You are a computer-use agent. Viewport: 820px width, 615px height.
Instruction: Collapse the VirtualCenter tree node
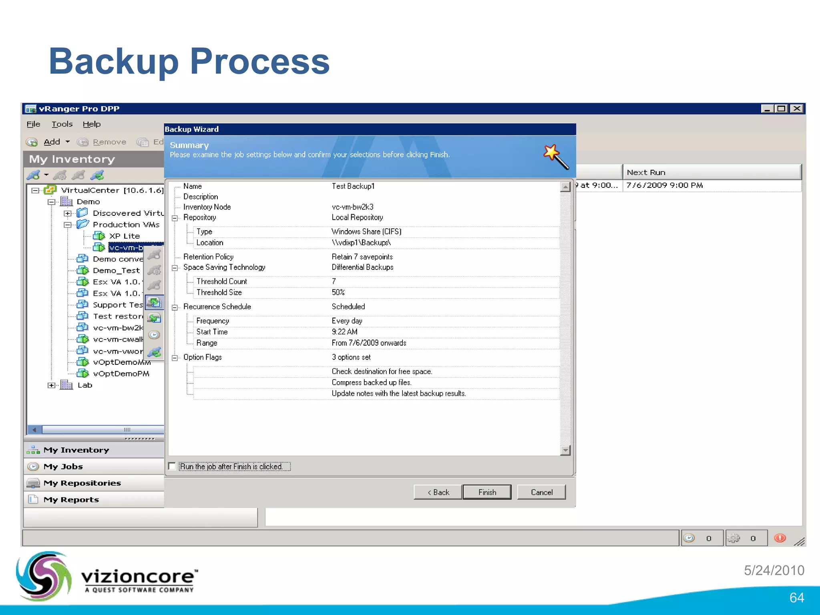tap(35, 191)
